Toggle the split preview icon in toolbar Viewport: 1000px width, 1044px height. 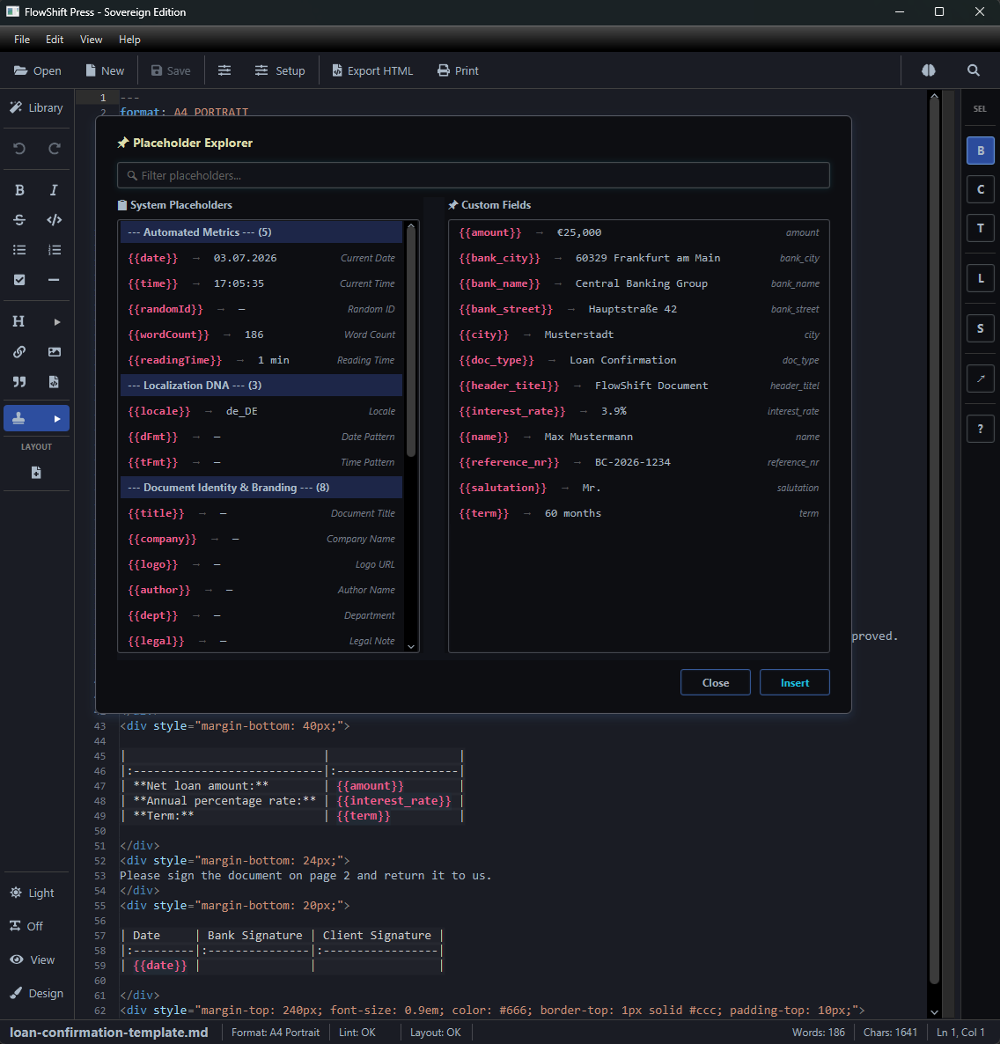(928, 70)
